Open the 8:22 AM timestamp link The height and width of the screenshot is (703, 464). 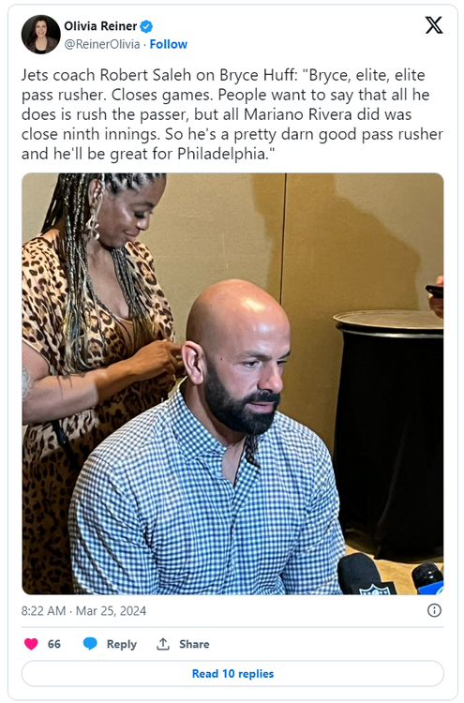[43, 610]
